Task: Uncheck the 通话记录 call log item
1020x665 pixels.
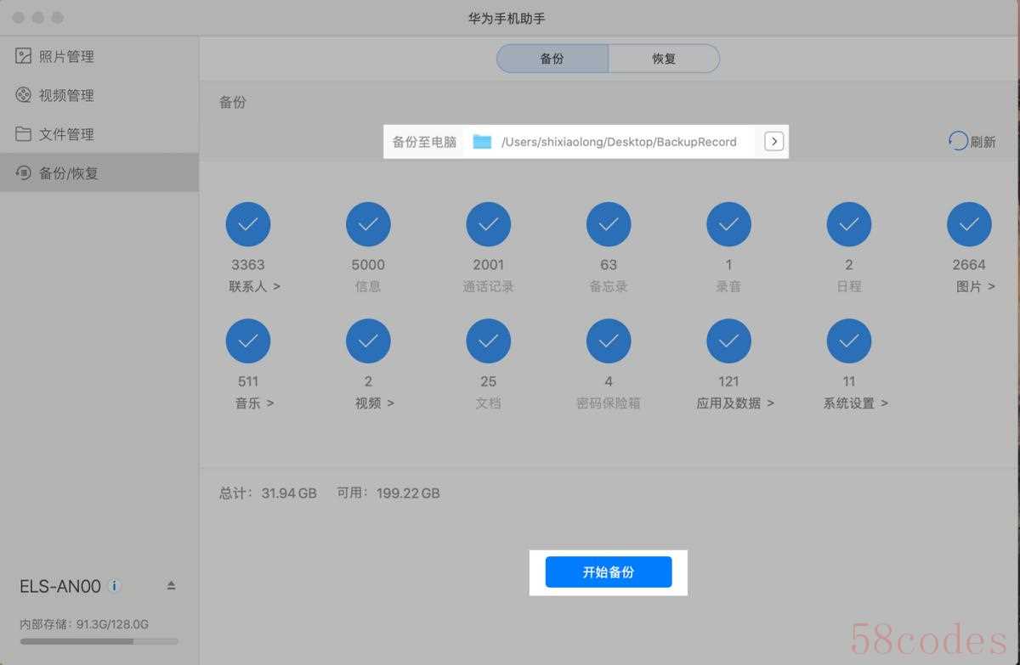Action: (489, 224)
